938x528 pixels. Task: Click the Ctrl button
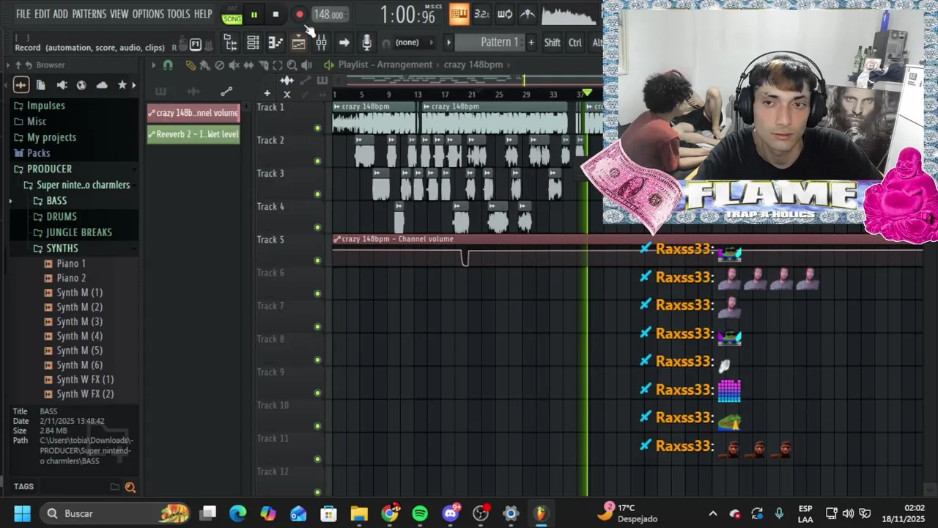point(575,43)
